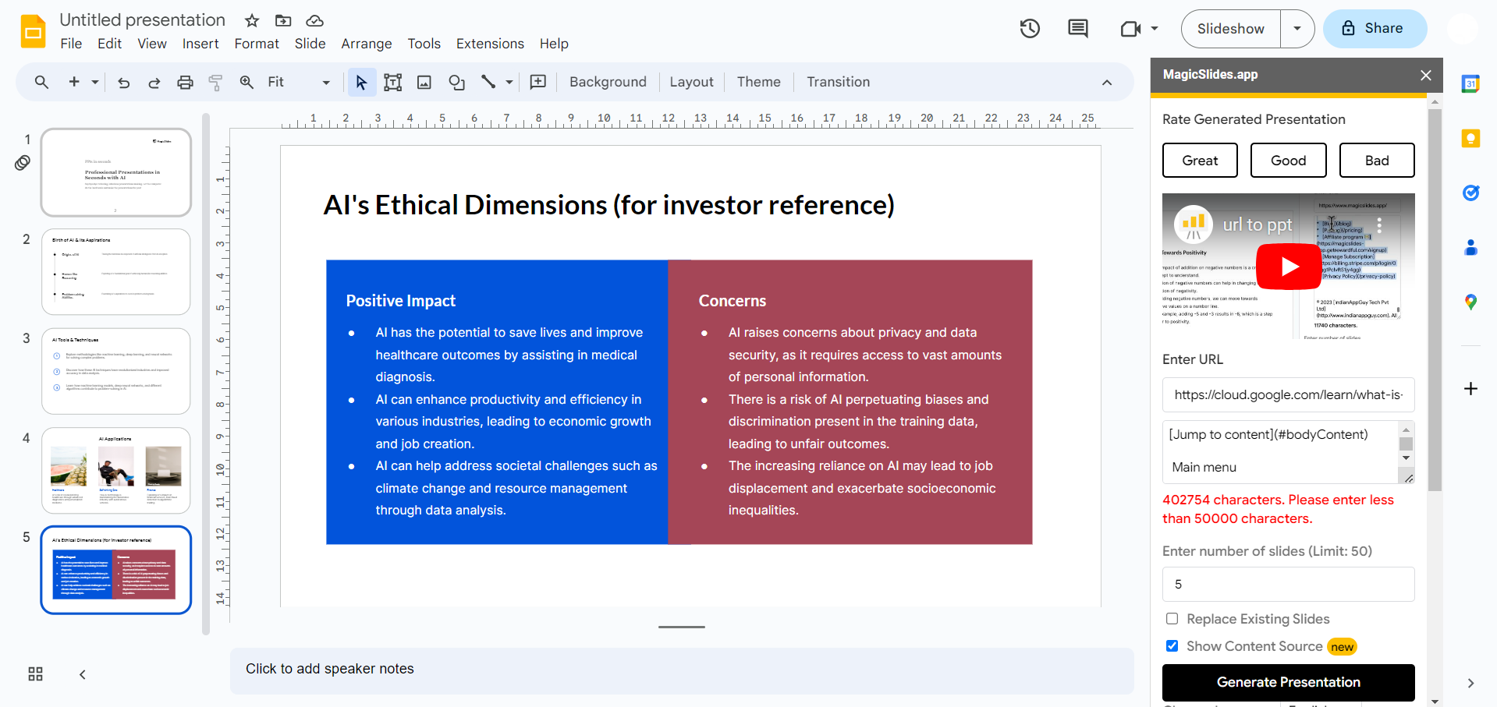Collapse the toolbar with the chevron
Viewport: 1497px width, 707px height.
tap(1106, 83)
